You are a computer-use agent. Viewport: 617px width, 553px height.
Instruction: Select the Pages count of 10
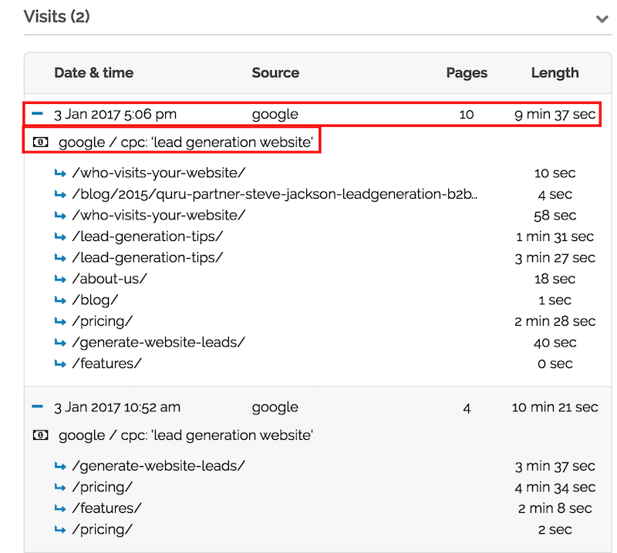pos(467,113)
